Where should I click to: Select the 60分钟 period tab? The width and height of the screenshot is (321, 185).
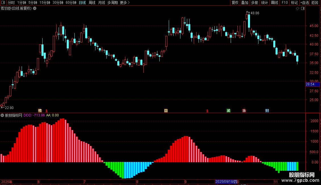coord(71,3)
